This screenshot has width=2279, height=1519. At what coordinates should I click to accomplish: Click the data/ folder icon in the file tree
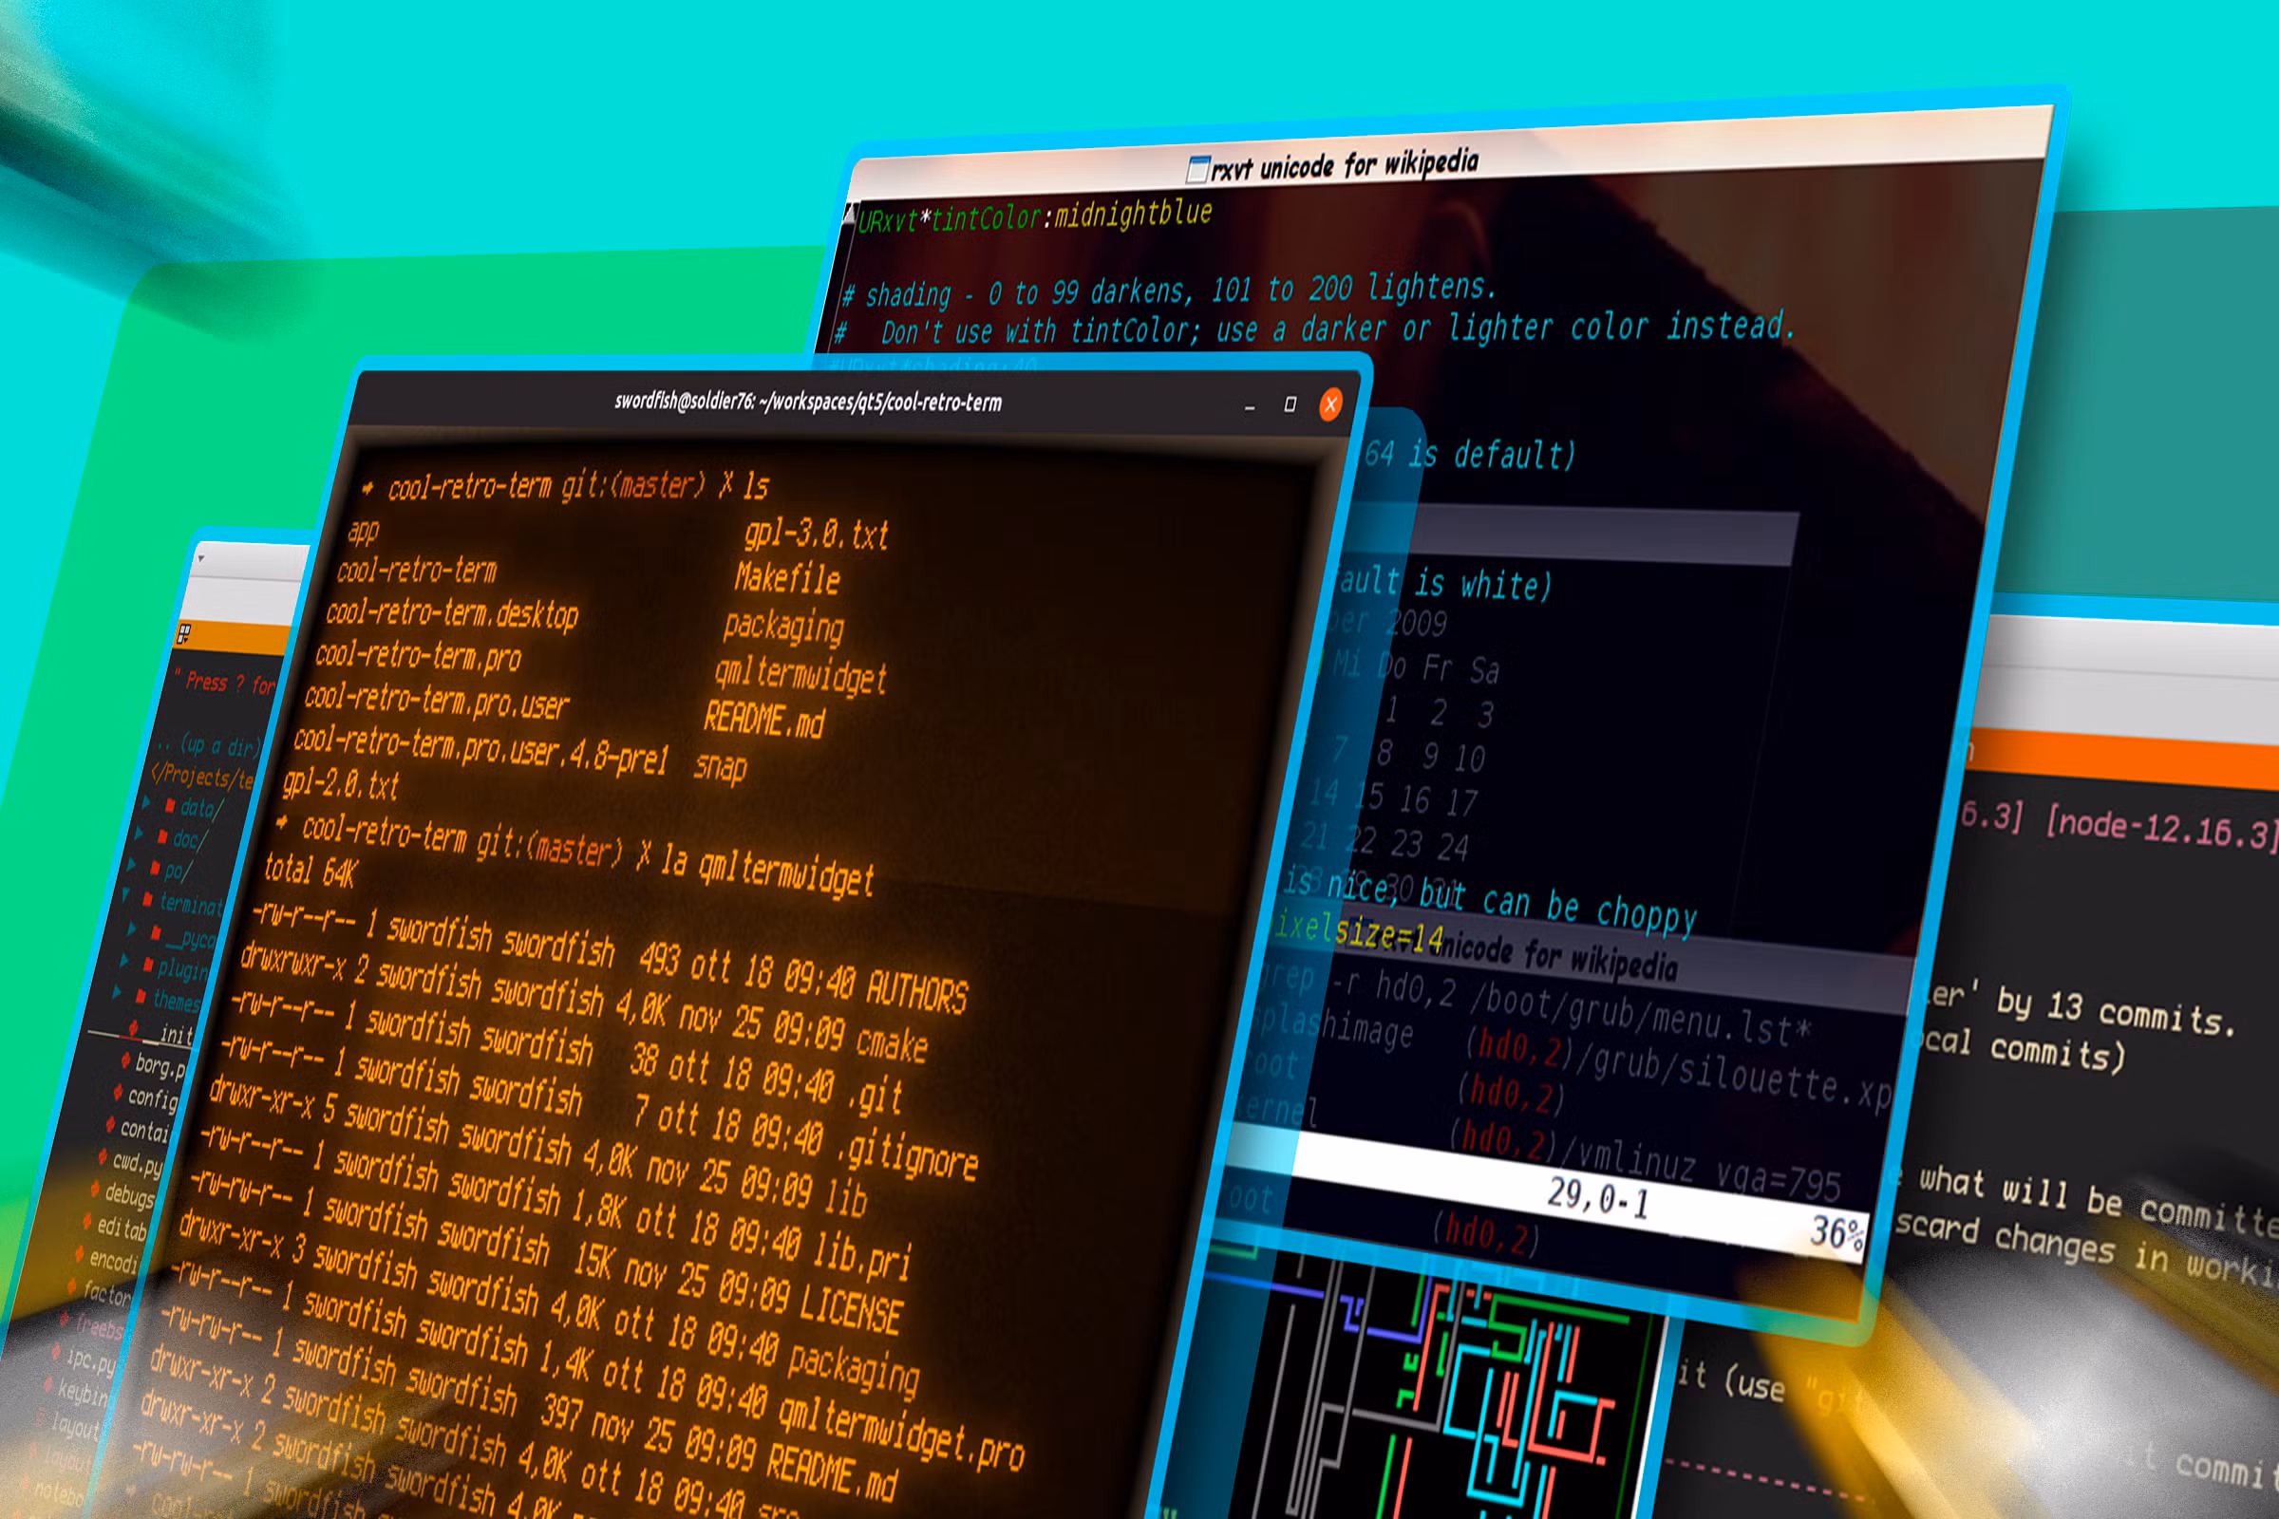click(x=171, y=806)
